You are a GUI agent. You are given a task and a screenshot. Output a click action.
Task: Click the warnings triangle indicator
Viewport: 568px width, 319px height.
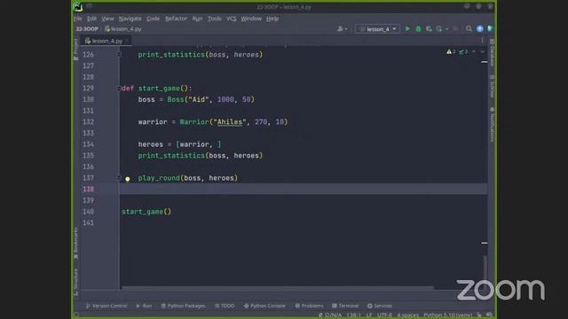click(451, 51)
